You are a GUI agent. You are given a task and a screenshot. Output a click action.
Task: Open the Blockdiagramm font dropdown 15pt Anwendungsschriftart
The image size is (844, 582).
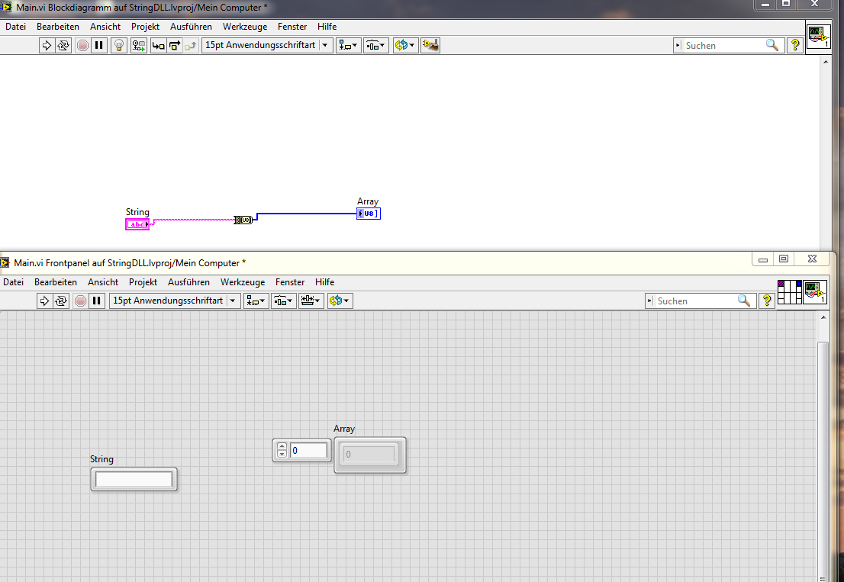[268, 45]
